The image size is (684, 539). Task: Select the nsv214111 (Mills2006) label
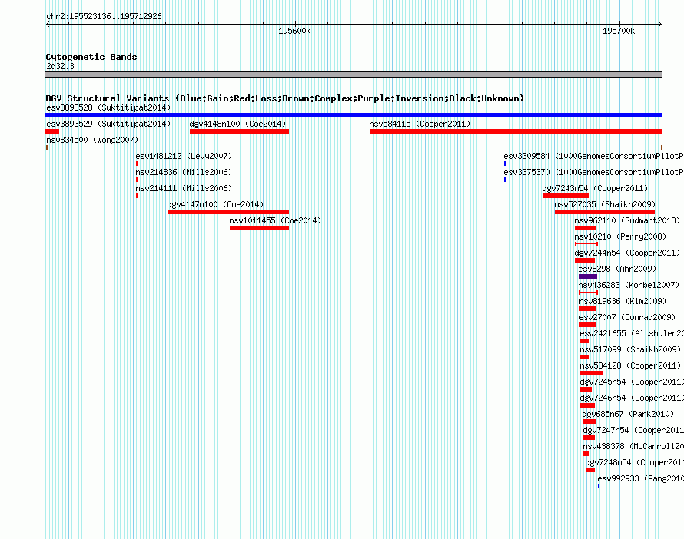tap(184, 188)
